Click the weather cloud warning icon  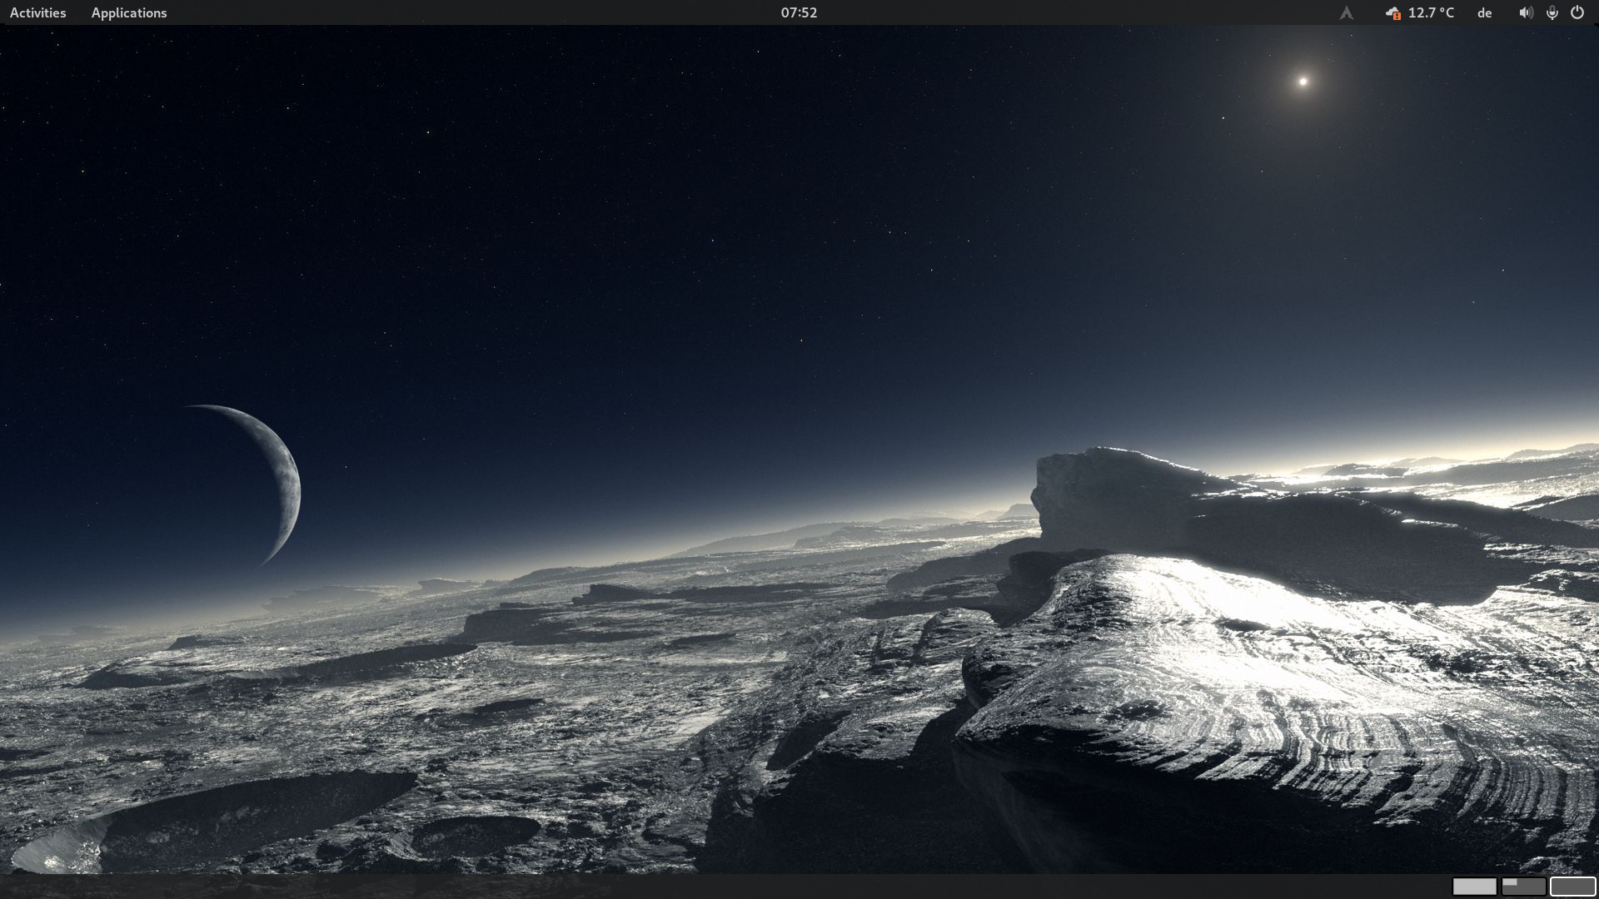(x=1392, y=12)
